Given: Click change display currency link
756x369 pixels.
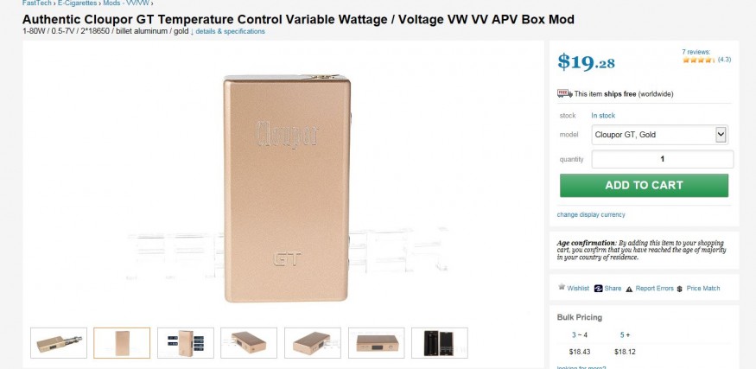Looking at the screenshot, I should 591,214.
